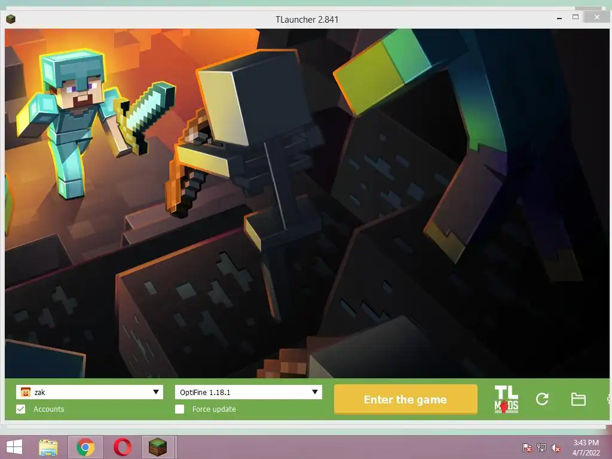The width and height of the screenshot is (612, 459).
Task: Switch to Google Chrome in the taskbar
Action: pyautogui.click(x=85, y=447)
